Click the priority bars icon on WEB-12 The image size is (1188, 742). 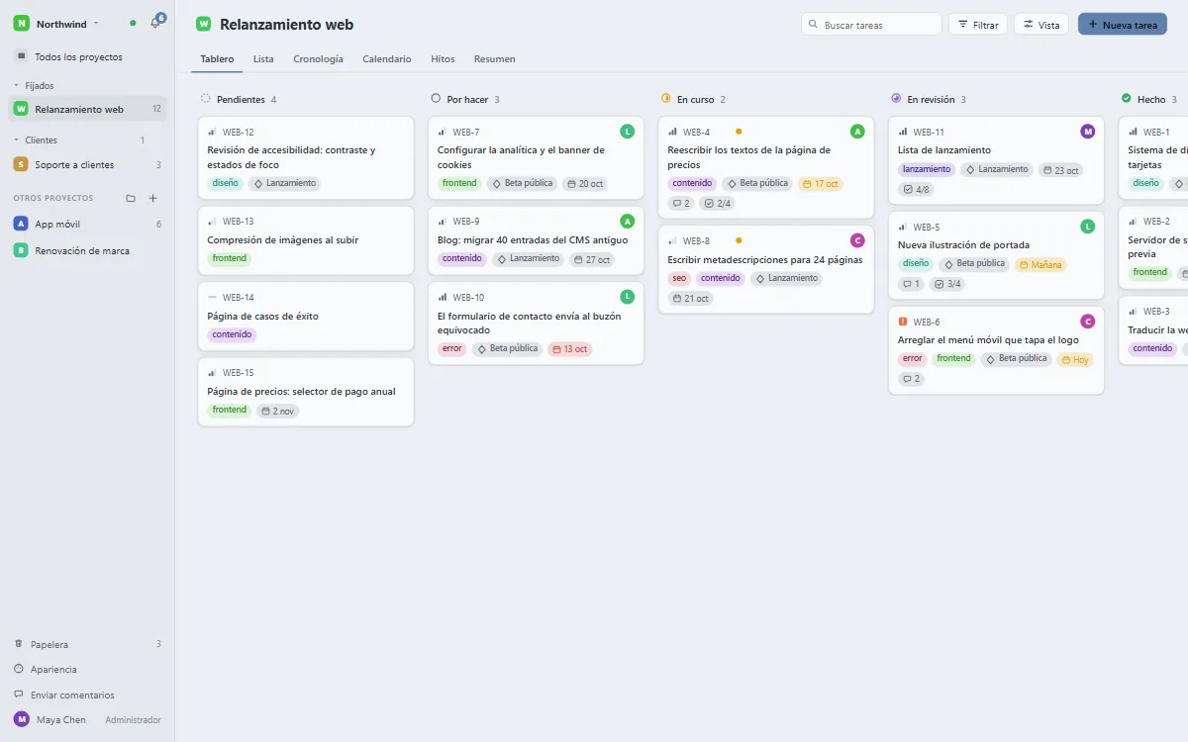(x=212, y=132)
